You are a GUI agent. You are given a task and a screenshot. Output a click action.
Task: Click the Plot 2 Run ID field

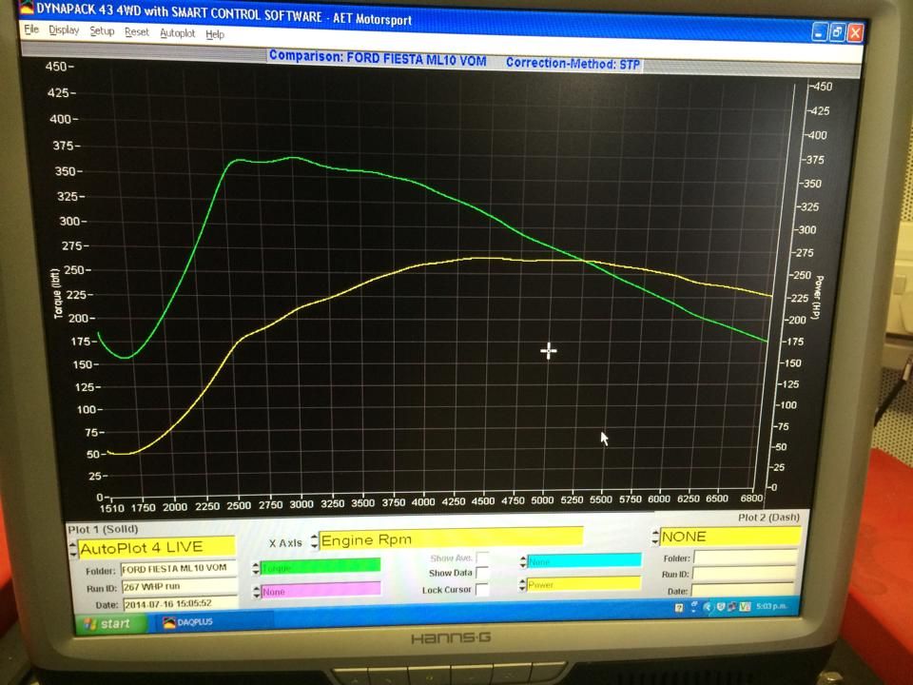[x=744, y=573]
